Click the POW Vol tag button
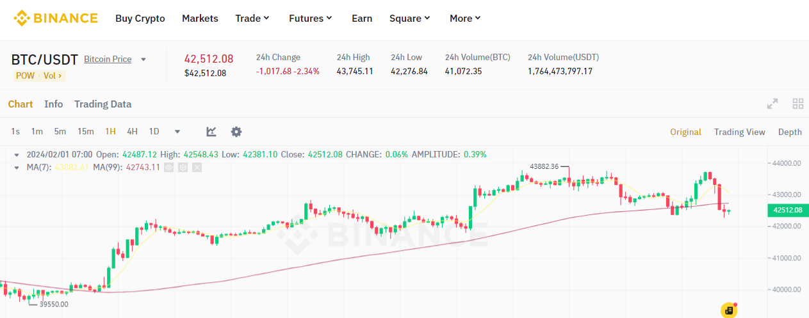This screenshot has height=318, width=809. pos(40,76)
